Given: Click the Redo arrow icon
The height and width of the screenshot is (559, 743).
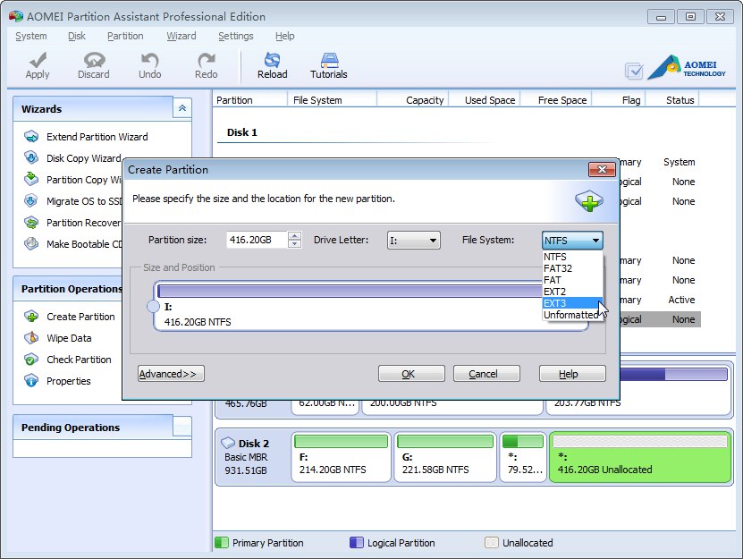Looking at the screenshot, I should pyautogui.click(x=207, y=60).
